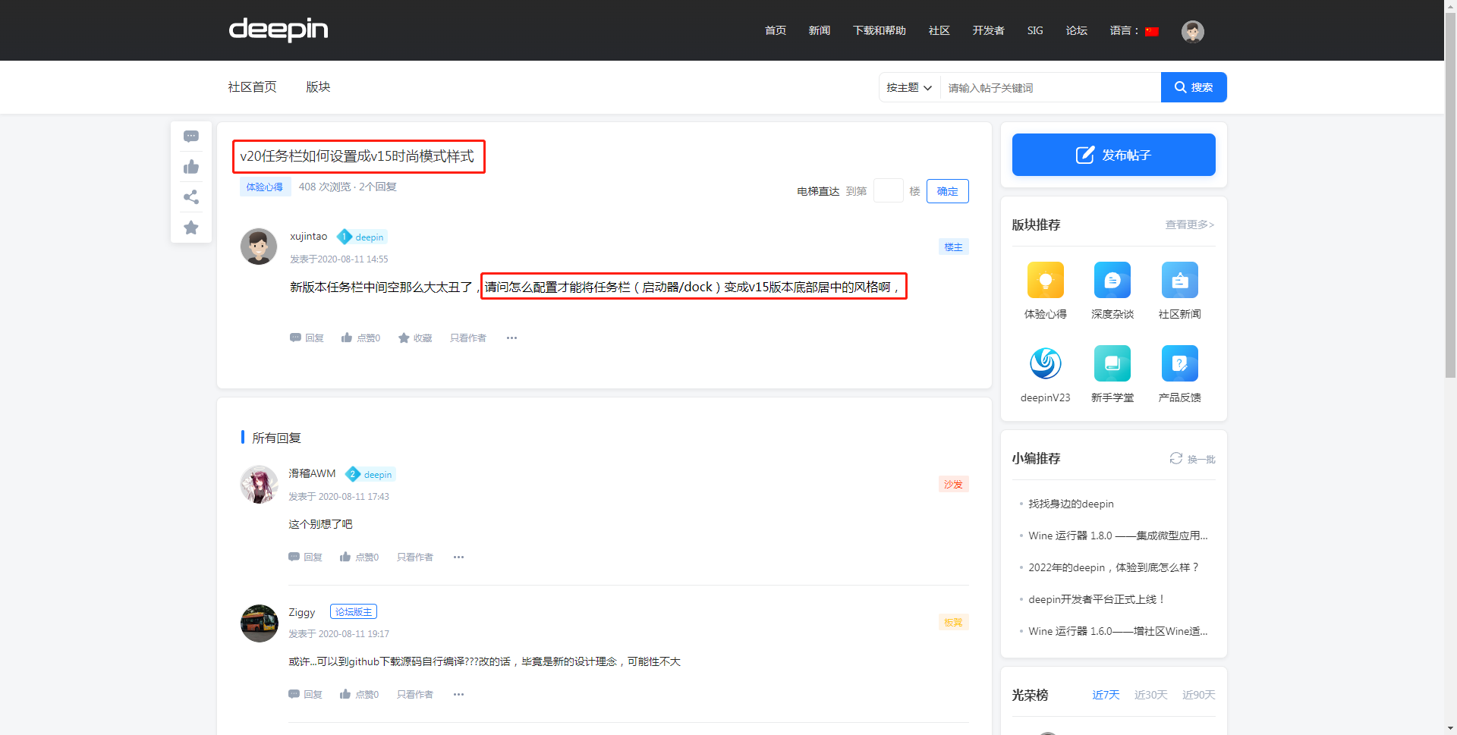
Task: Click the thumbs-up icon in the left sidebar
Action: 191,167
